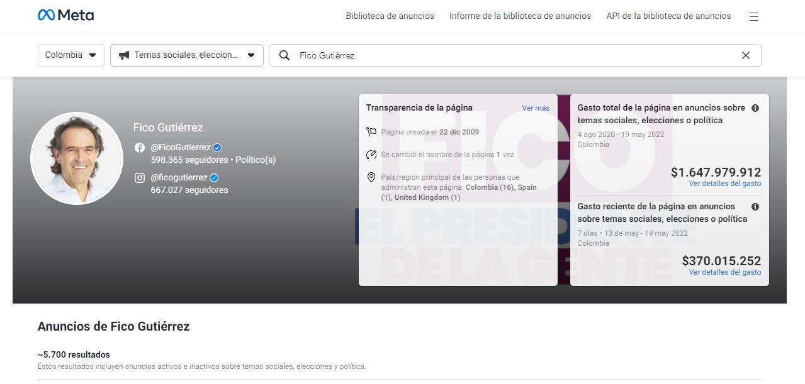The image size is (805, 384).
Task: Click the Instagram icon beside @ficogutierrez
Action: (140, 178)
